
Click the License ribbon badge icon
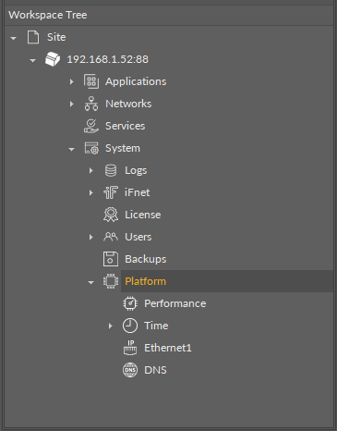tap(111, 215)
